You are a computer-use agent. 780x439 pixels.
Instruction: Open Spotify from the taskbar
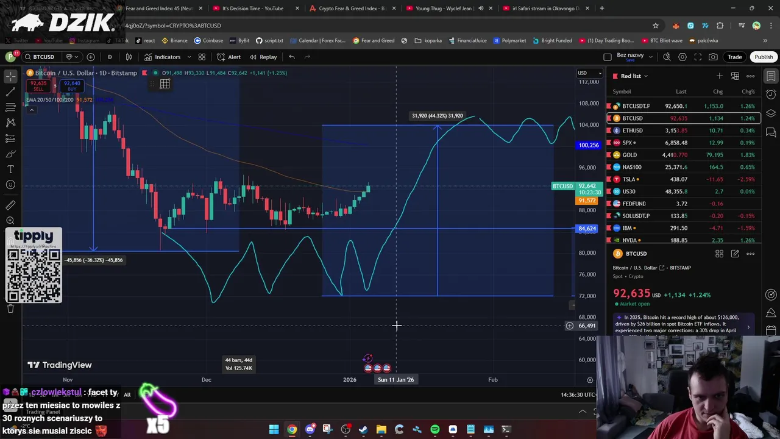pyautogui.click(x=434, y=429)
